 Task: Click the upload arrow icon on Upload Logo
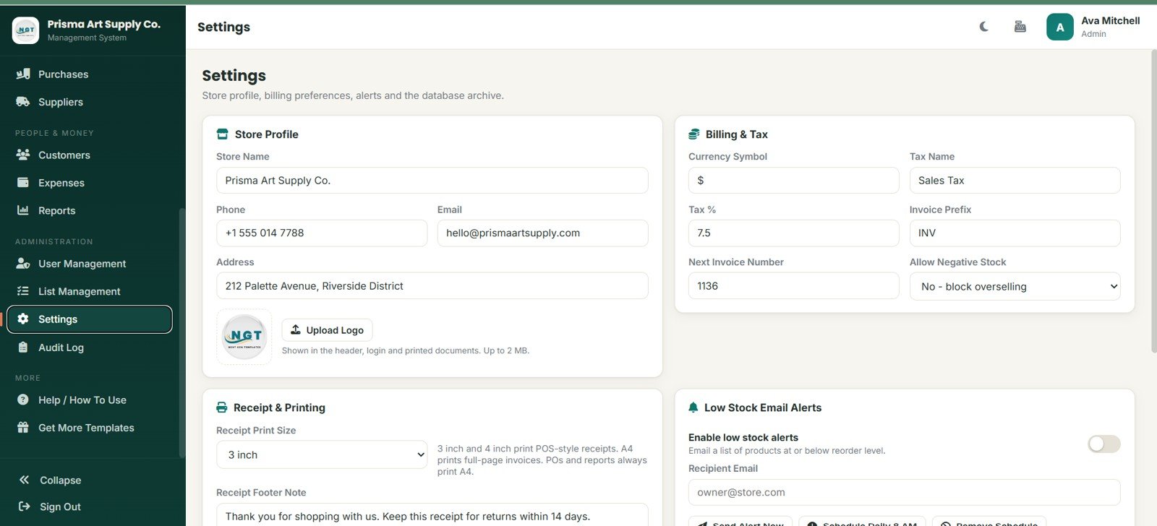(296, 329)
